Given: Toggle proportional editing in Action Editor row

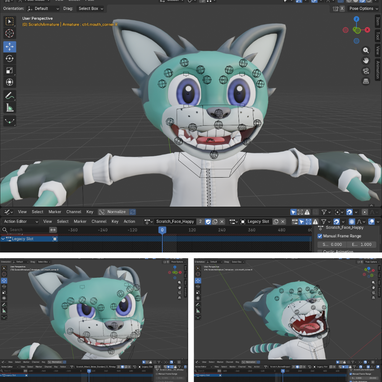Looking at the screenshot, I should pos(352,222).
